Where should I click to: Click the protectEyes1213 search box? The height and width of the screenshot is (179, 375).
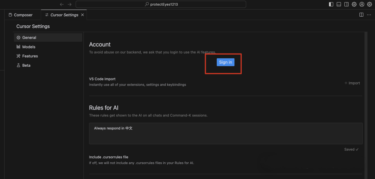[161, 4]
